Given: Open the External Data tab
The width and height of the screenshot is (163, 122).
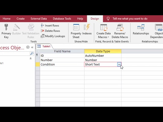Looking at the screenshot, I should [x=39, y=19].
